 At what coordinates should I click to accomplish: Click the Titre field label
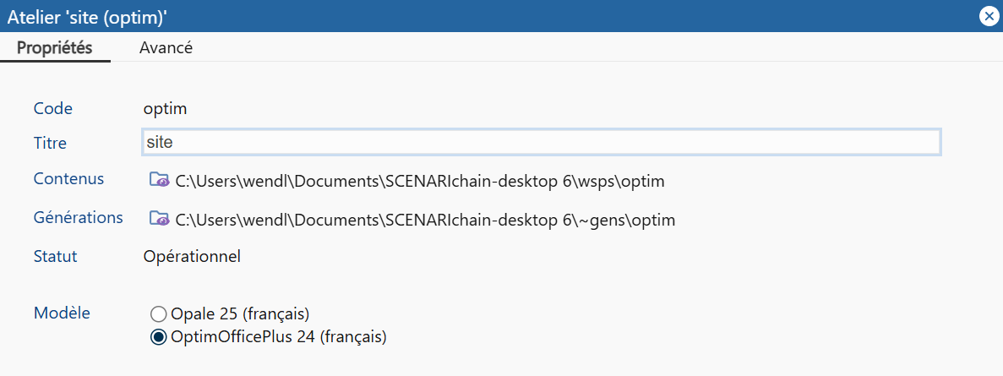[50, 144]
